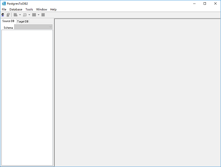The width and height of the screenshot is (221, 167).
Task: Open arrow next to query magnifier icon
Action: point(29,15)
